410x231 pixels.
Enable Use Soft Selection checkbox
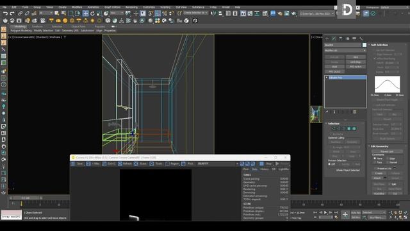pyautogui.click(x=374, y=50)
